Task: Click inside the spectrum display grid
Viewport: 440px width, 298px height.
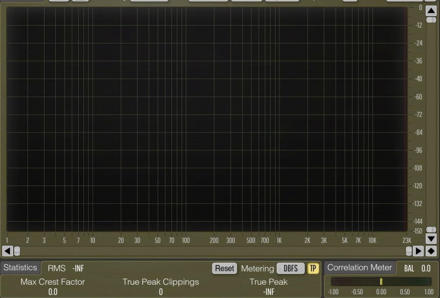Action: point(207,119)
